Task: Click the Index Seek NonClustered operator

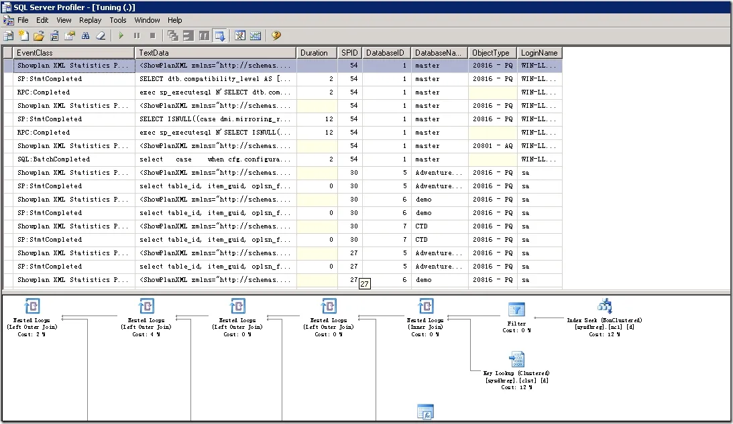Action: pos(604,317)
